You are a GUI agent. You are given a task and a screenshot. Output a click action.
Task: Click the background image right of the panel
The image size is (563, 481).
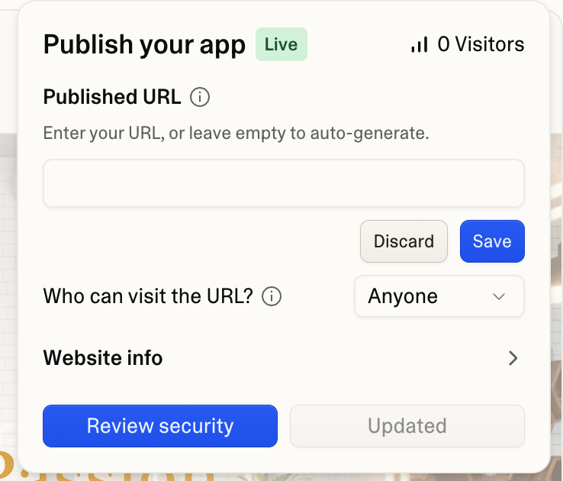pos(556,305)
